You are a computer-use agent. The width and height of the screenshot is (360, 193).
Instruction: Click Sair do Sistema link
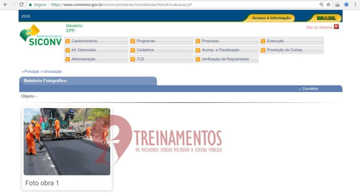click(319, 27)
